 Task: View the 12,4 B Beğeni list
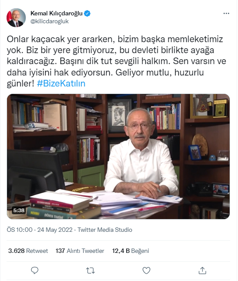coord(131,251)
